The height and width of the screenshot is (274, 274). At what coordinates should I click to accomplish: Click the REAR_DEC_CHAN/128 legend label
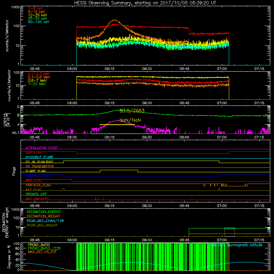click(45, 221)
